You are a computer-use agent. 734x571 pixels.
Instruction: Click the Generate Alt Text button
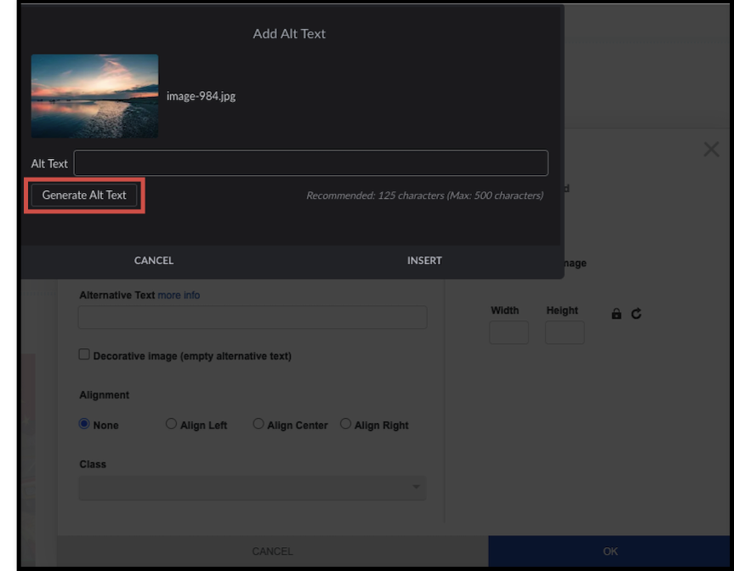(x=84, y=195)
